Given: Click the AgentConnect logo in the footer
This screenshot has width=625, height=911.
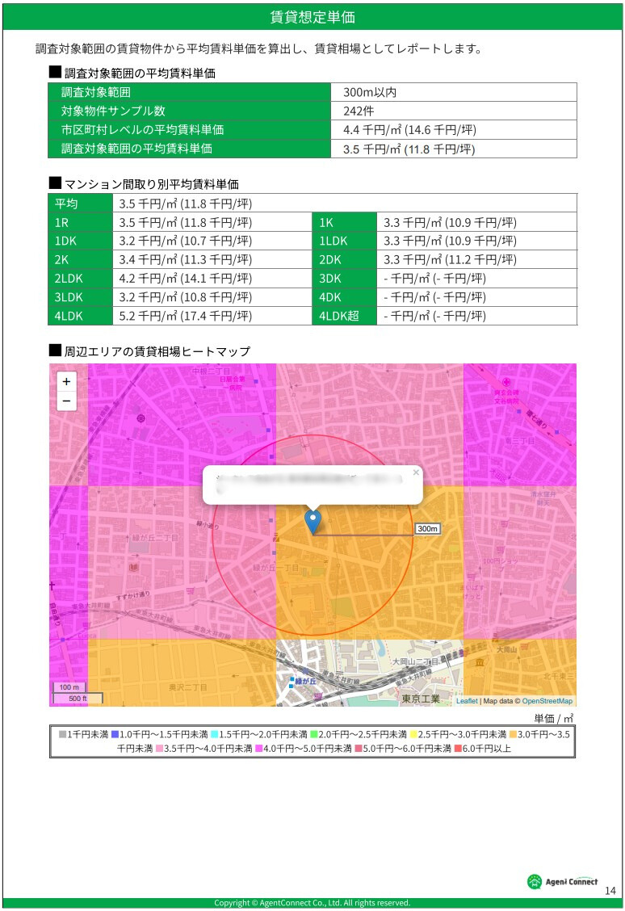Looking at the screenshot, I should pos(562,881).
